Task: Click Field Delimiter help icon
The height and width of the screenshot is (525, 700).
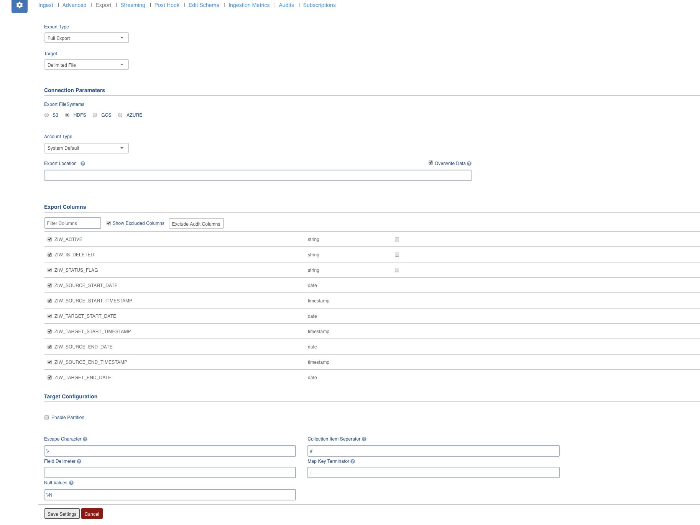Action: pos(79,461)
